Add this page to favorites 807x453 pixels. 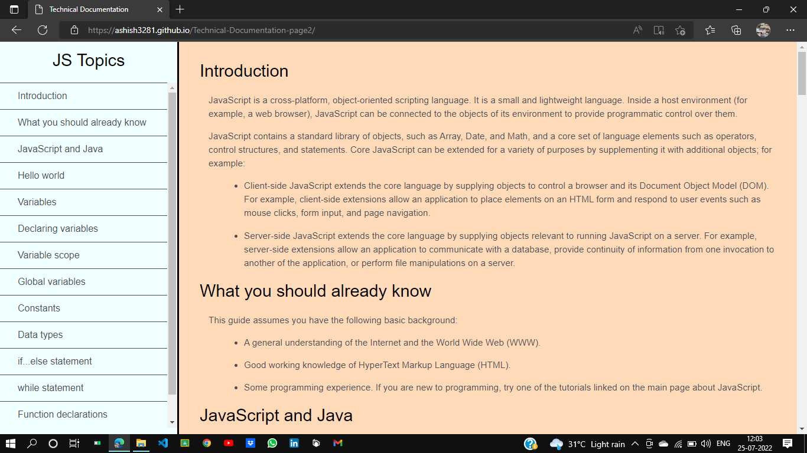(x=679, y=29)
